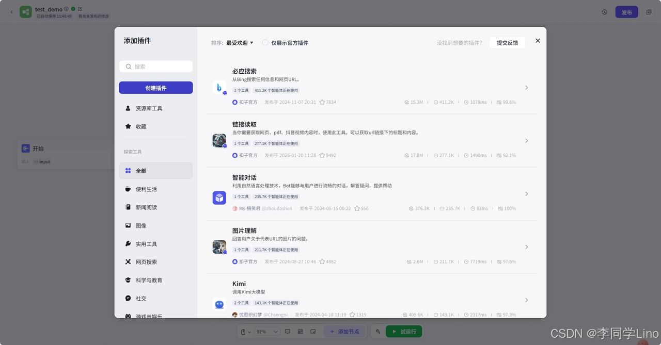
Task: Click the Kimi robot plugin icon
Action: coord(219,304)
